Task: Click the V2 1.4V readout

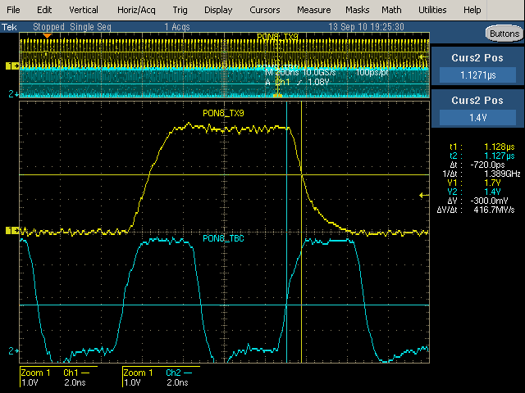Action: click(474, 192)
